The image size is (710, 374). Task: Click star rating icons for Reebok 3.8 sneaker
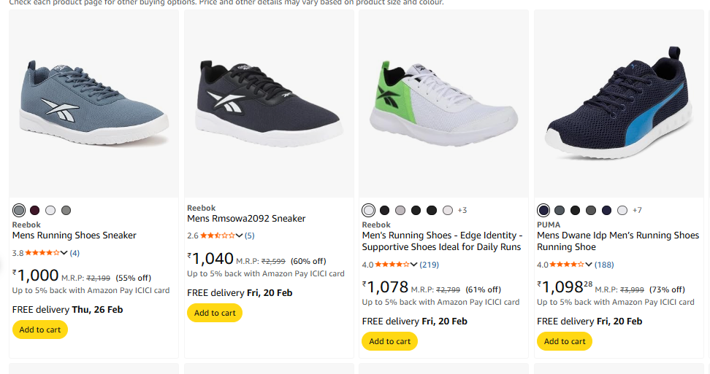[x=42, y=253]
